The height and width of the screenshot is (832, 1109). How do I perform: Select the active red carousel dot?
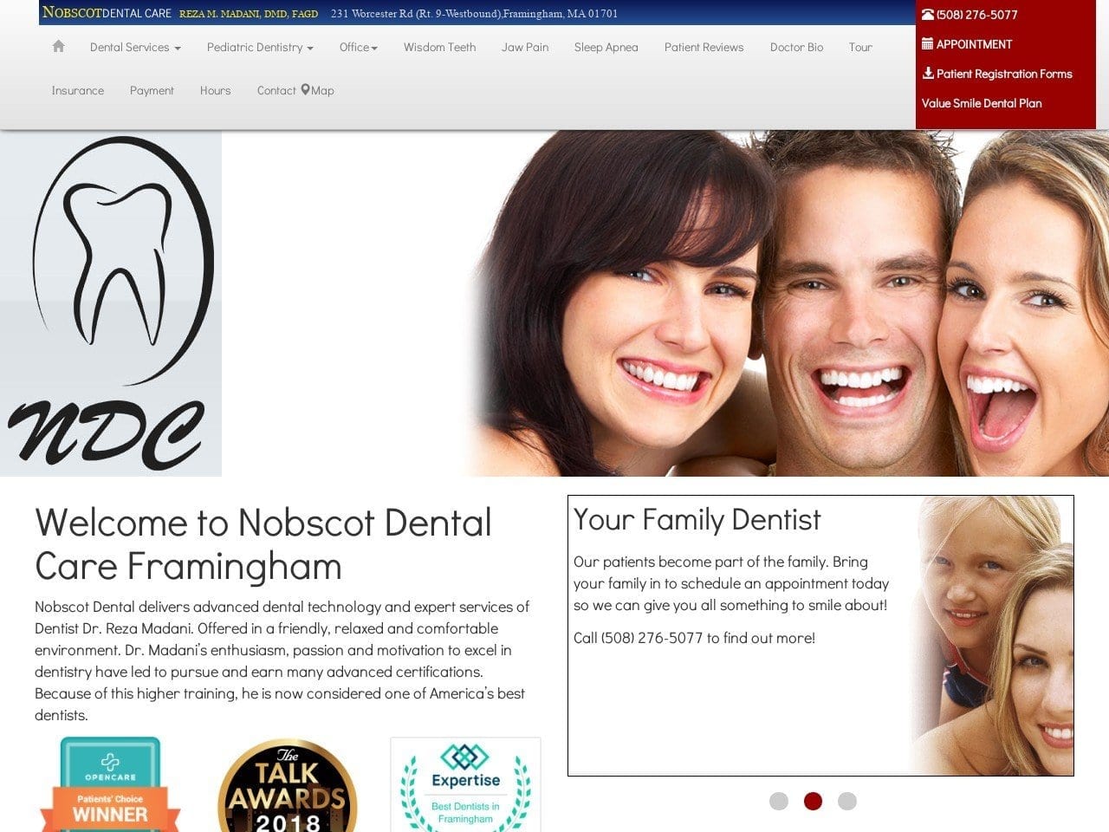click(x=813, y=801)
